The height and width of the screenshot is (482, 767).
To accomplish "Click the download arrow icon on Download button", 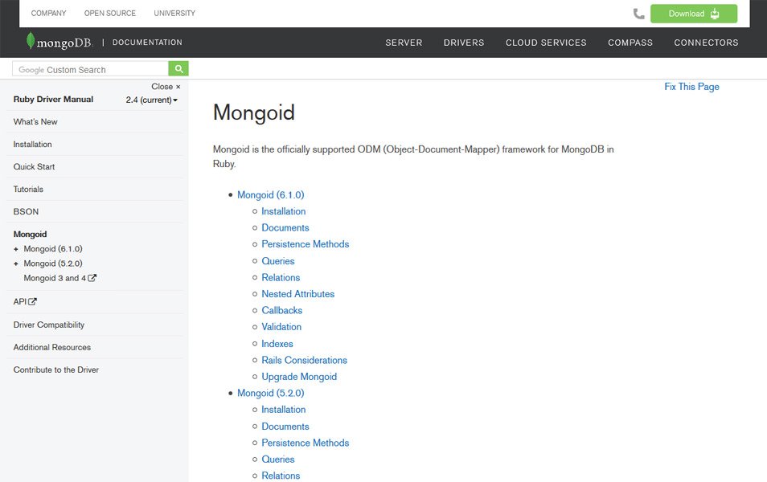I will click(715, 14).
